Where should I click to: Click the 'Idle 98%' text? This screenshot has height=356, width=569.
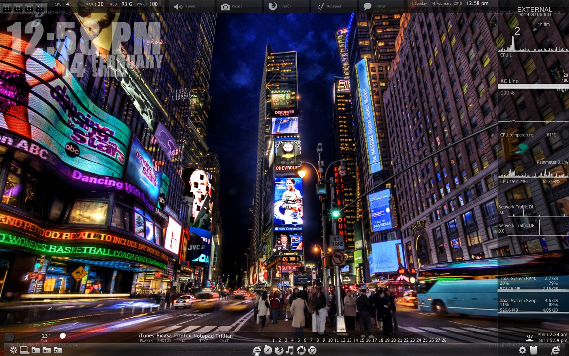coord(551,182)
